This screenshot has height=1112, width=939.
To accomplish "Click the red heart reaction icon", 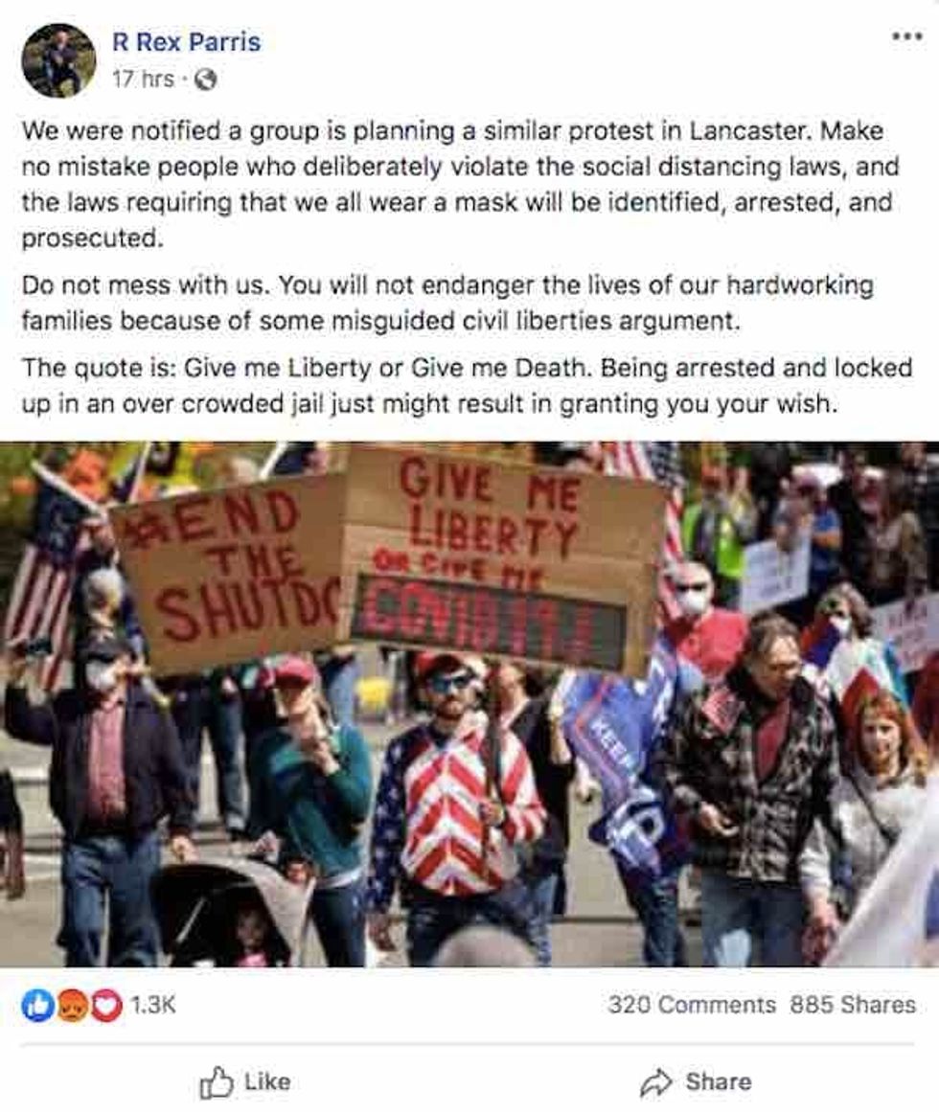I will [x=105, y=1005].
